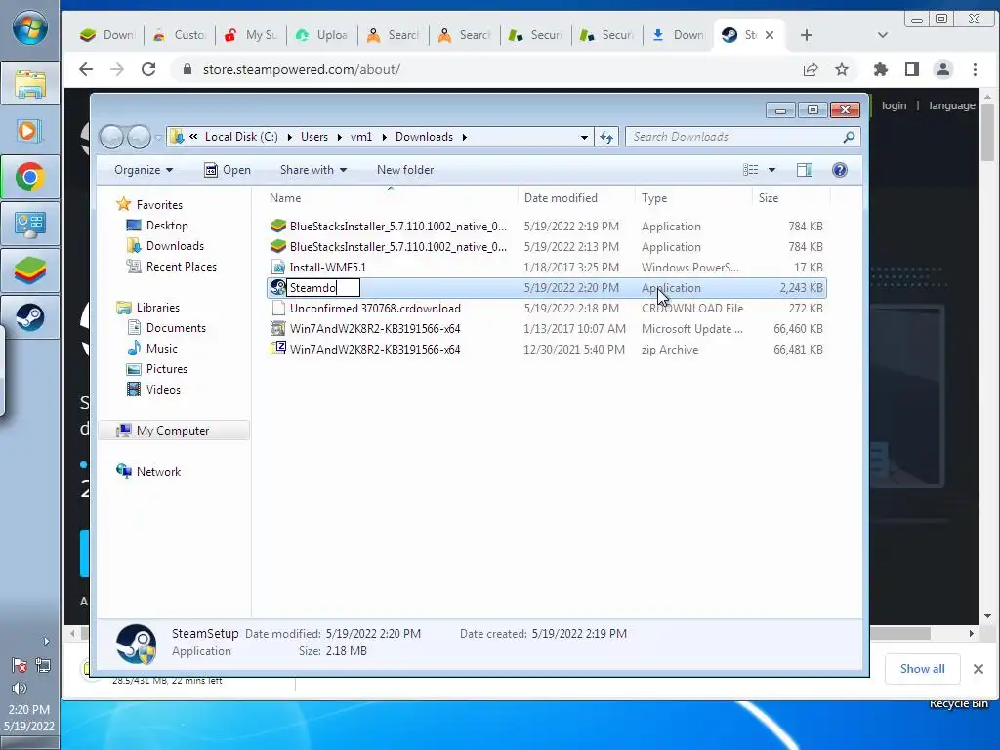Image resolution: width=1000 pixels, height=750 pixels.
Task: Click the Change your view icon
Action: (751, 170)
